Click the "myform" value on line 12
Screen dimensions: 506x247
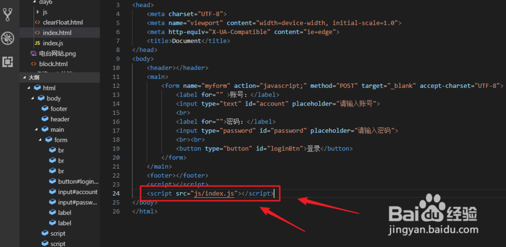pyautogui.click(x=216, y=86)
